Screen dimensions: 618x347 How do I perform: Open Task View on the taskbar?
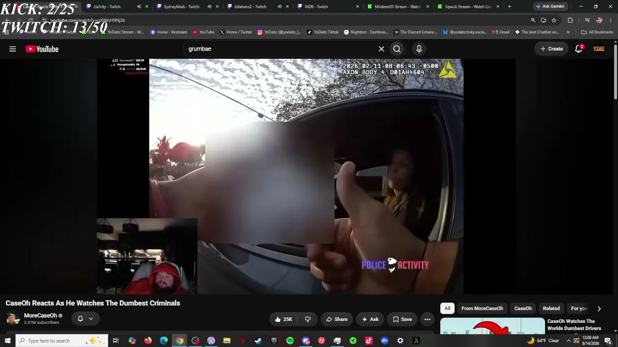click(x=116, y=341)
